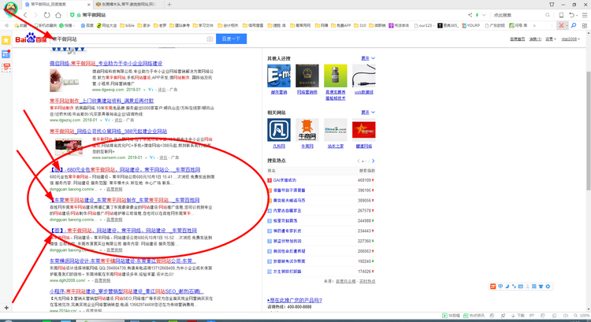Viewport: 591px width, 322px height.
Task: Open the bible bookmark folder
Action: pyautogui.click(x=127, y=25)
